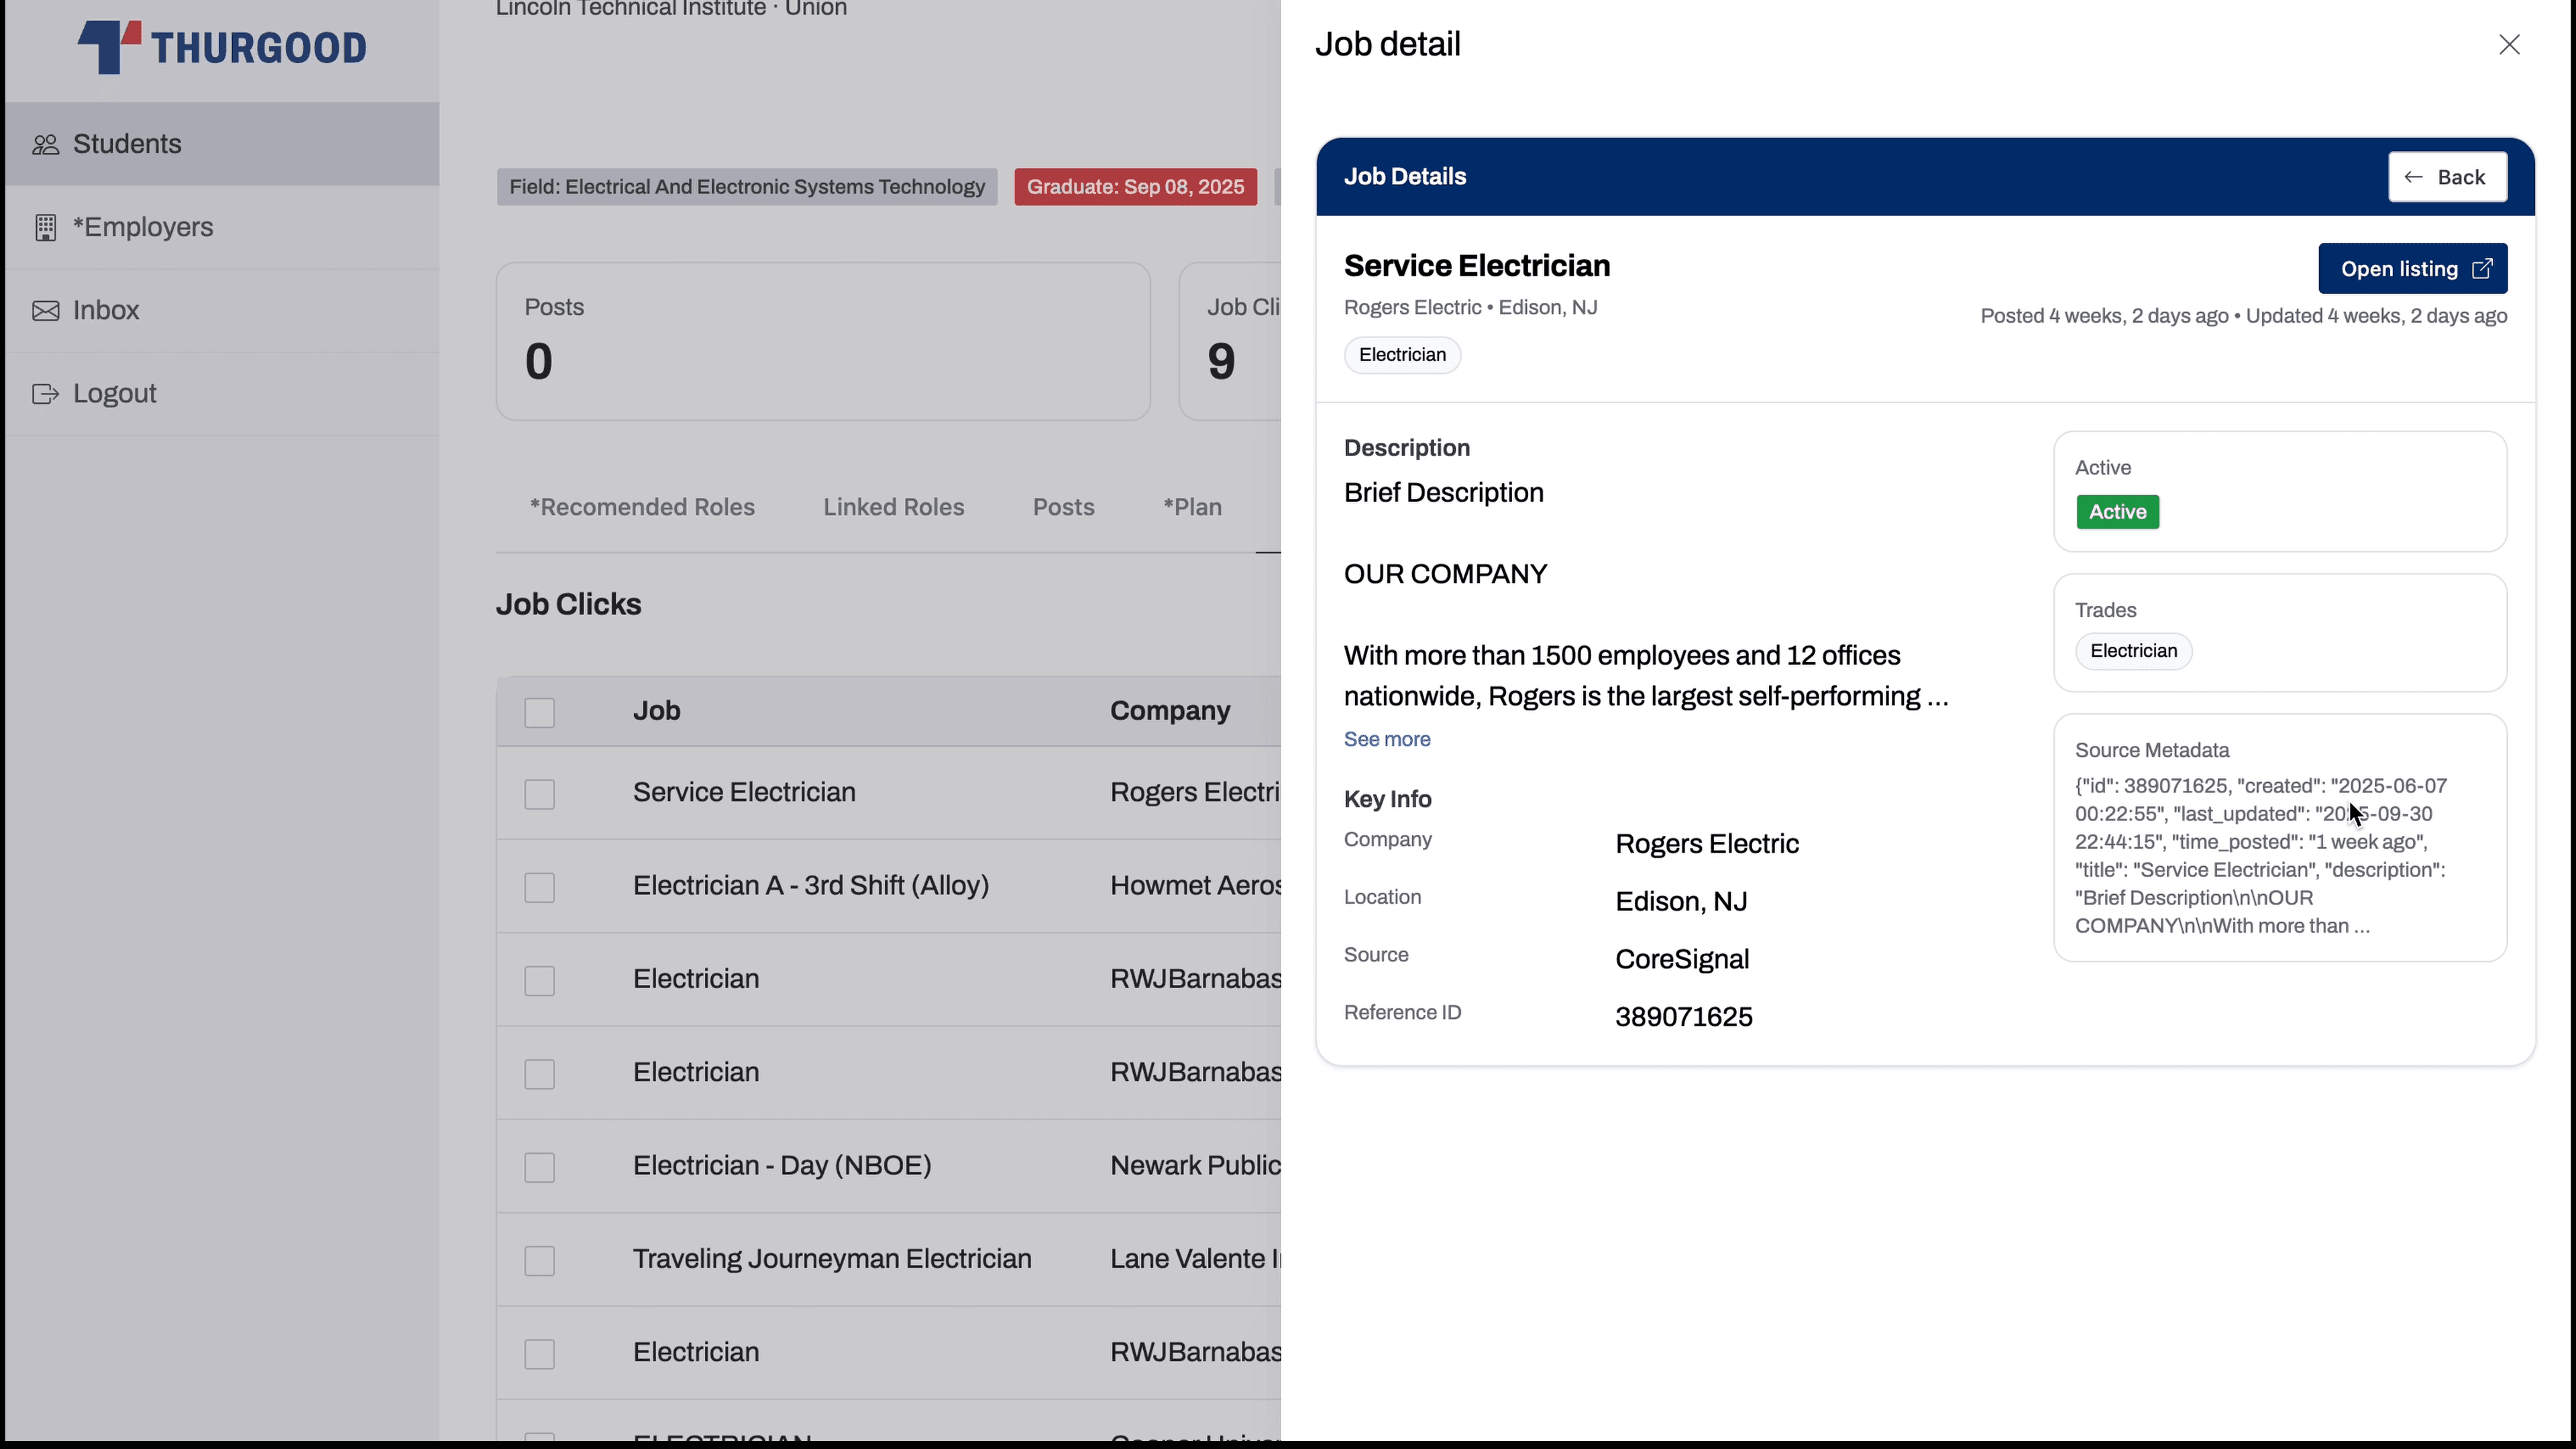The width and height of the screenshot is (2576, 1449).
Task: Click the Logout arrow icon
Action: (x=46, y=393)
